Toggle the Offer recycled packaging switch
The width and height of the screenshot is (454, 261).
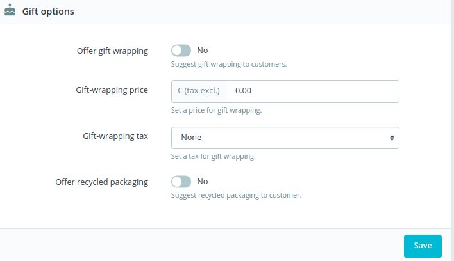tap(181, 182)
